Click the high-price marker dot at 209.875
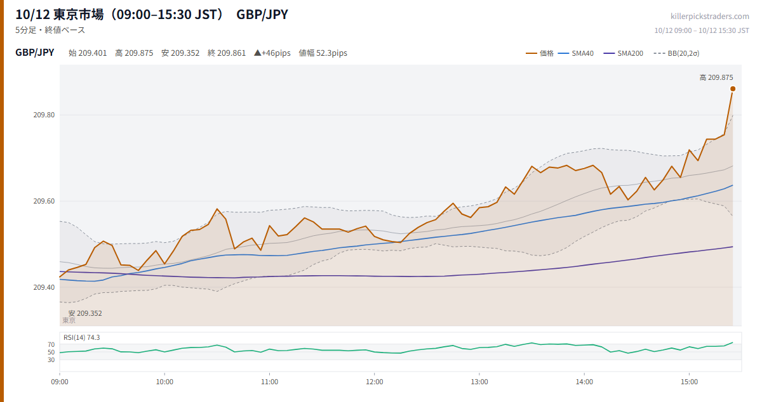Image resolution: width=762 pixels, height=402 pixels. point(733,89)
